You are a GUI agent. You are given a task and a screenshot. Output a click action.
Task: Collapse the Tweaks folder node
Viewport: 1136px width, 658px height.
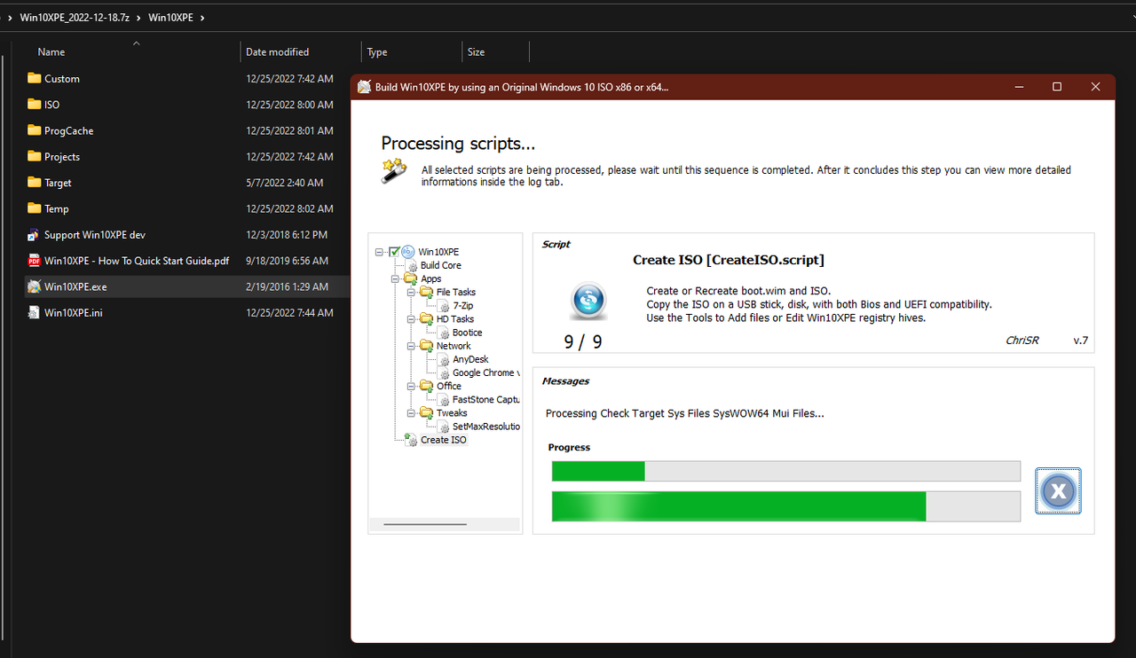point(412,413)
